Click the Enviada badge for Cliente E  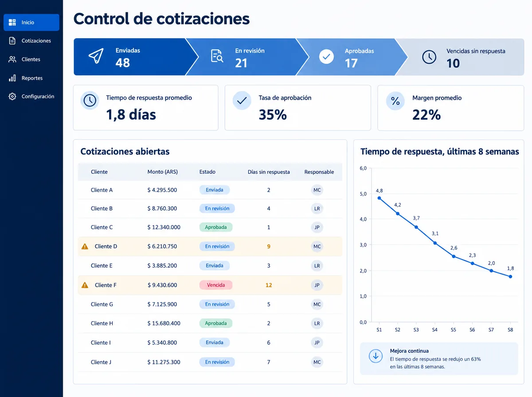[215, 266]
